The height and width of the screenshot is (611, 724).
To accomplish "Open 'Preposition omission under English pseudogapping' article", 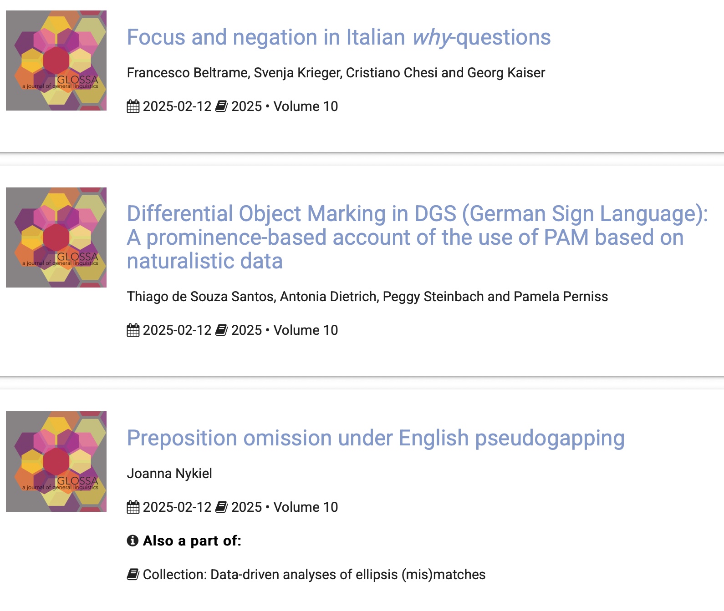I will [x=375, y=438].
